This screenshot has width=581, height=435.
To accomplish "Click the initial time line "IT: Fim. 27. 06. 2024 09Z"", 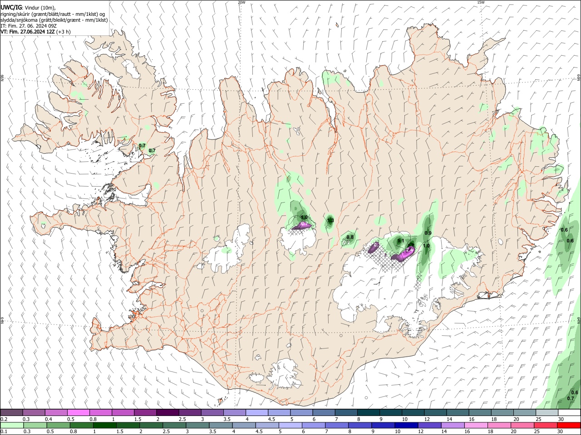I will (29, 26).
